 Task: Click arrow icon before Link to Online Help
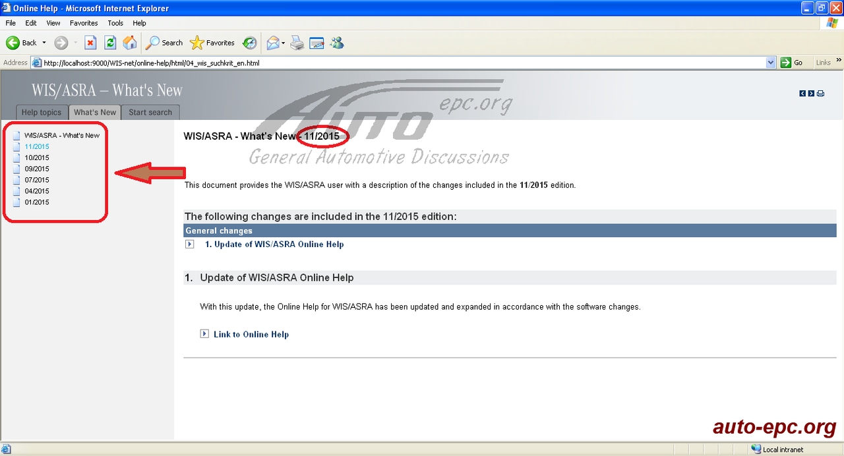click(204, 334)
